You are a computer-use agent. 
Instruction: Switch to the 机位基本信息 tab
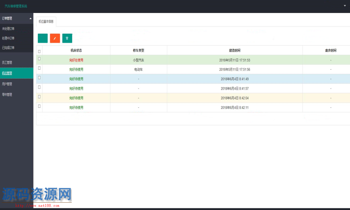pyautogui.click(x=46, y=21)
